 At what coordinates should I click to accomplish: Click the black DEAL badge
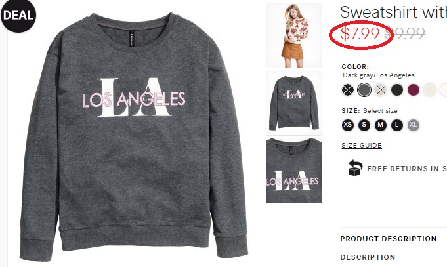point(18,15)
